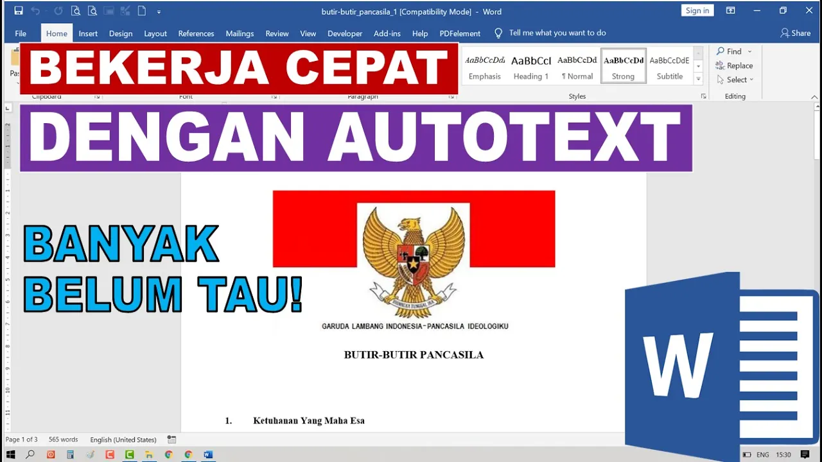Undo the last action
Image resolution: width=822 pixels, height=462 pixels.
[35, 11]
